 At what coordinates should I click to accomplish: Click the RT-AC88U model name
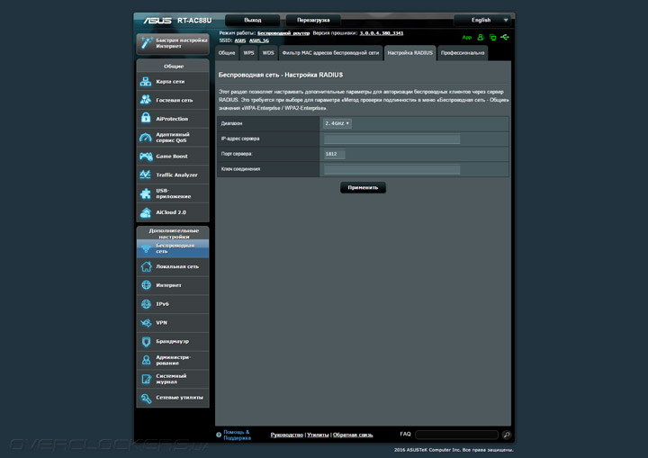pyautogui.click(x=194, y=21)
